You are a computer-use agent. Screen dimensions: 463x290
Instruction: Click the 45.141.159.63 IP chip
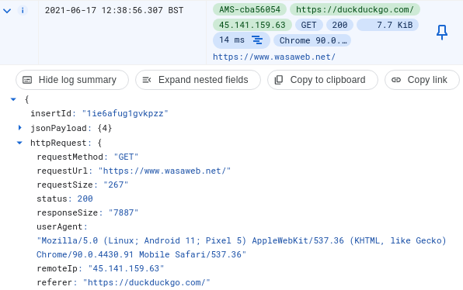[252, 25]
